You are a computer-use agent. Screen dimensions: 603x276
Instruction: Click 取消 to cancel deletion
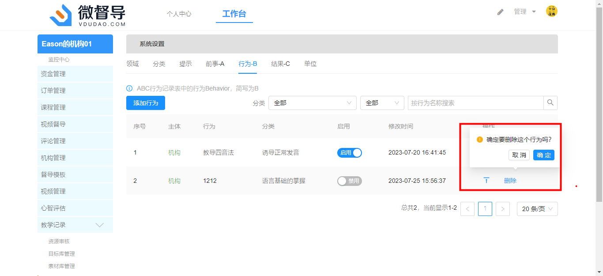pyautogui.click(x=519, y=155)
